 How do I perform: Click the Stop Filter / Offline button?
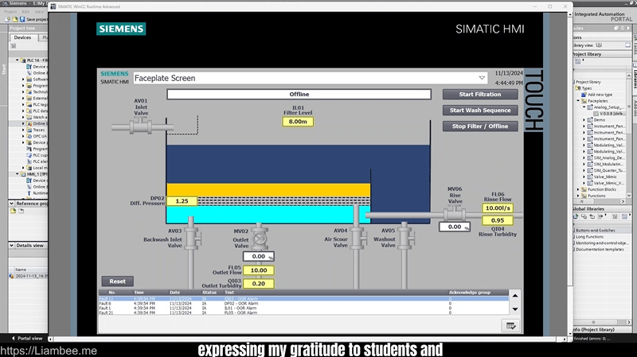click(480, 126)
